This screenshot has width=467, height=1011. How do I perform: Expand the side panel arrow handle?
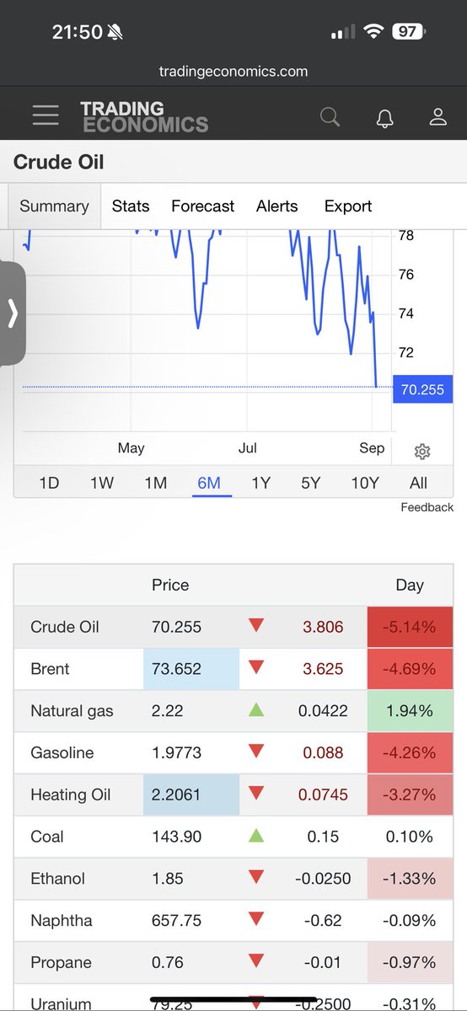13,313
